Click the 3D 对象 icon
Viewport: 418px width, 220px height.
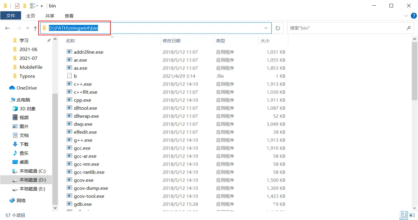[x=15, y=109]
